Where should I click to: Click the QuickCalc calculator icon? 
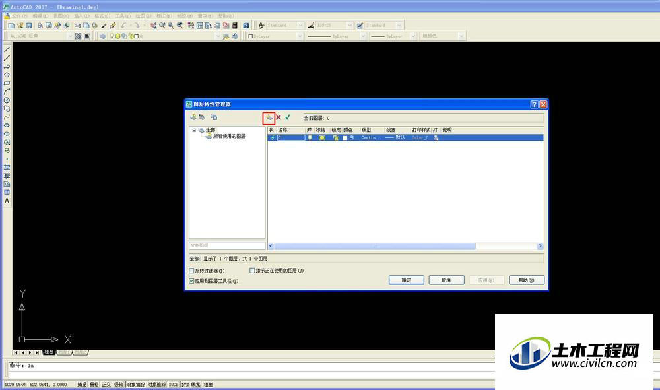click(235, 26)
